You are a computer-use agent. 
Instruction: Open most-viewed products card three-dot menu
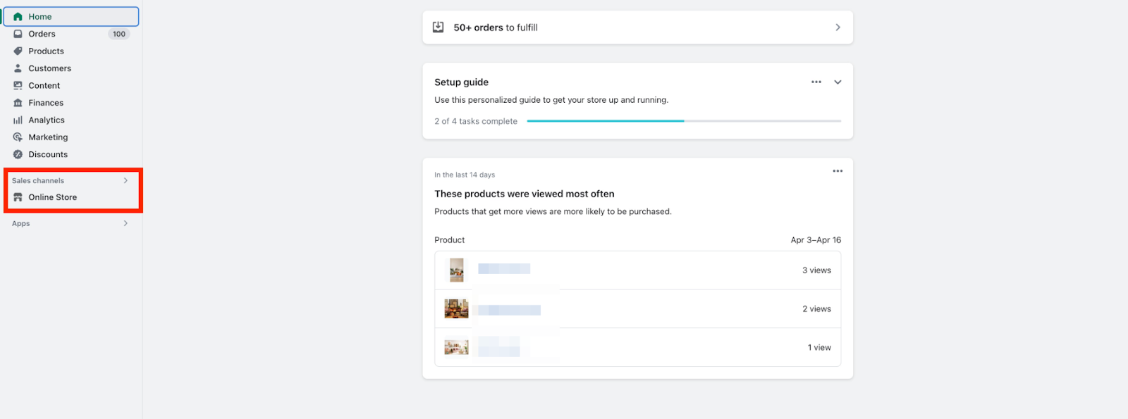pos(838,171)
